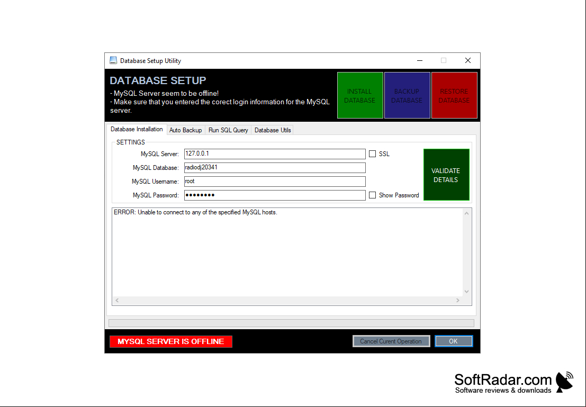Click the INSTALL DATABASE green button
The width and height of the screenshot is (586, 407).
(360, 96)
